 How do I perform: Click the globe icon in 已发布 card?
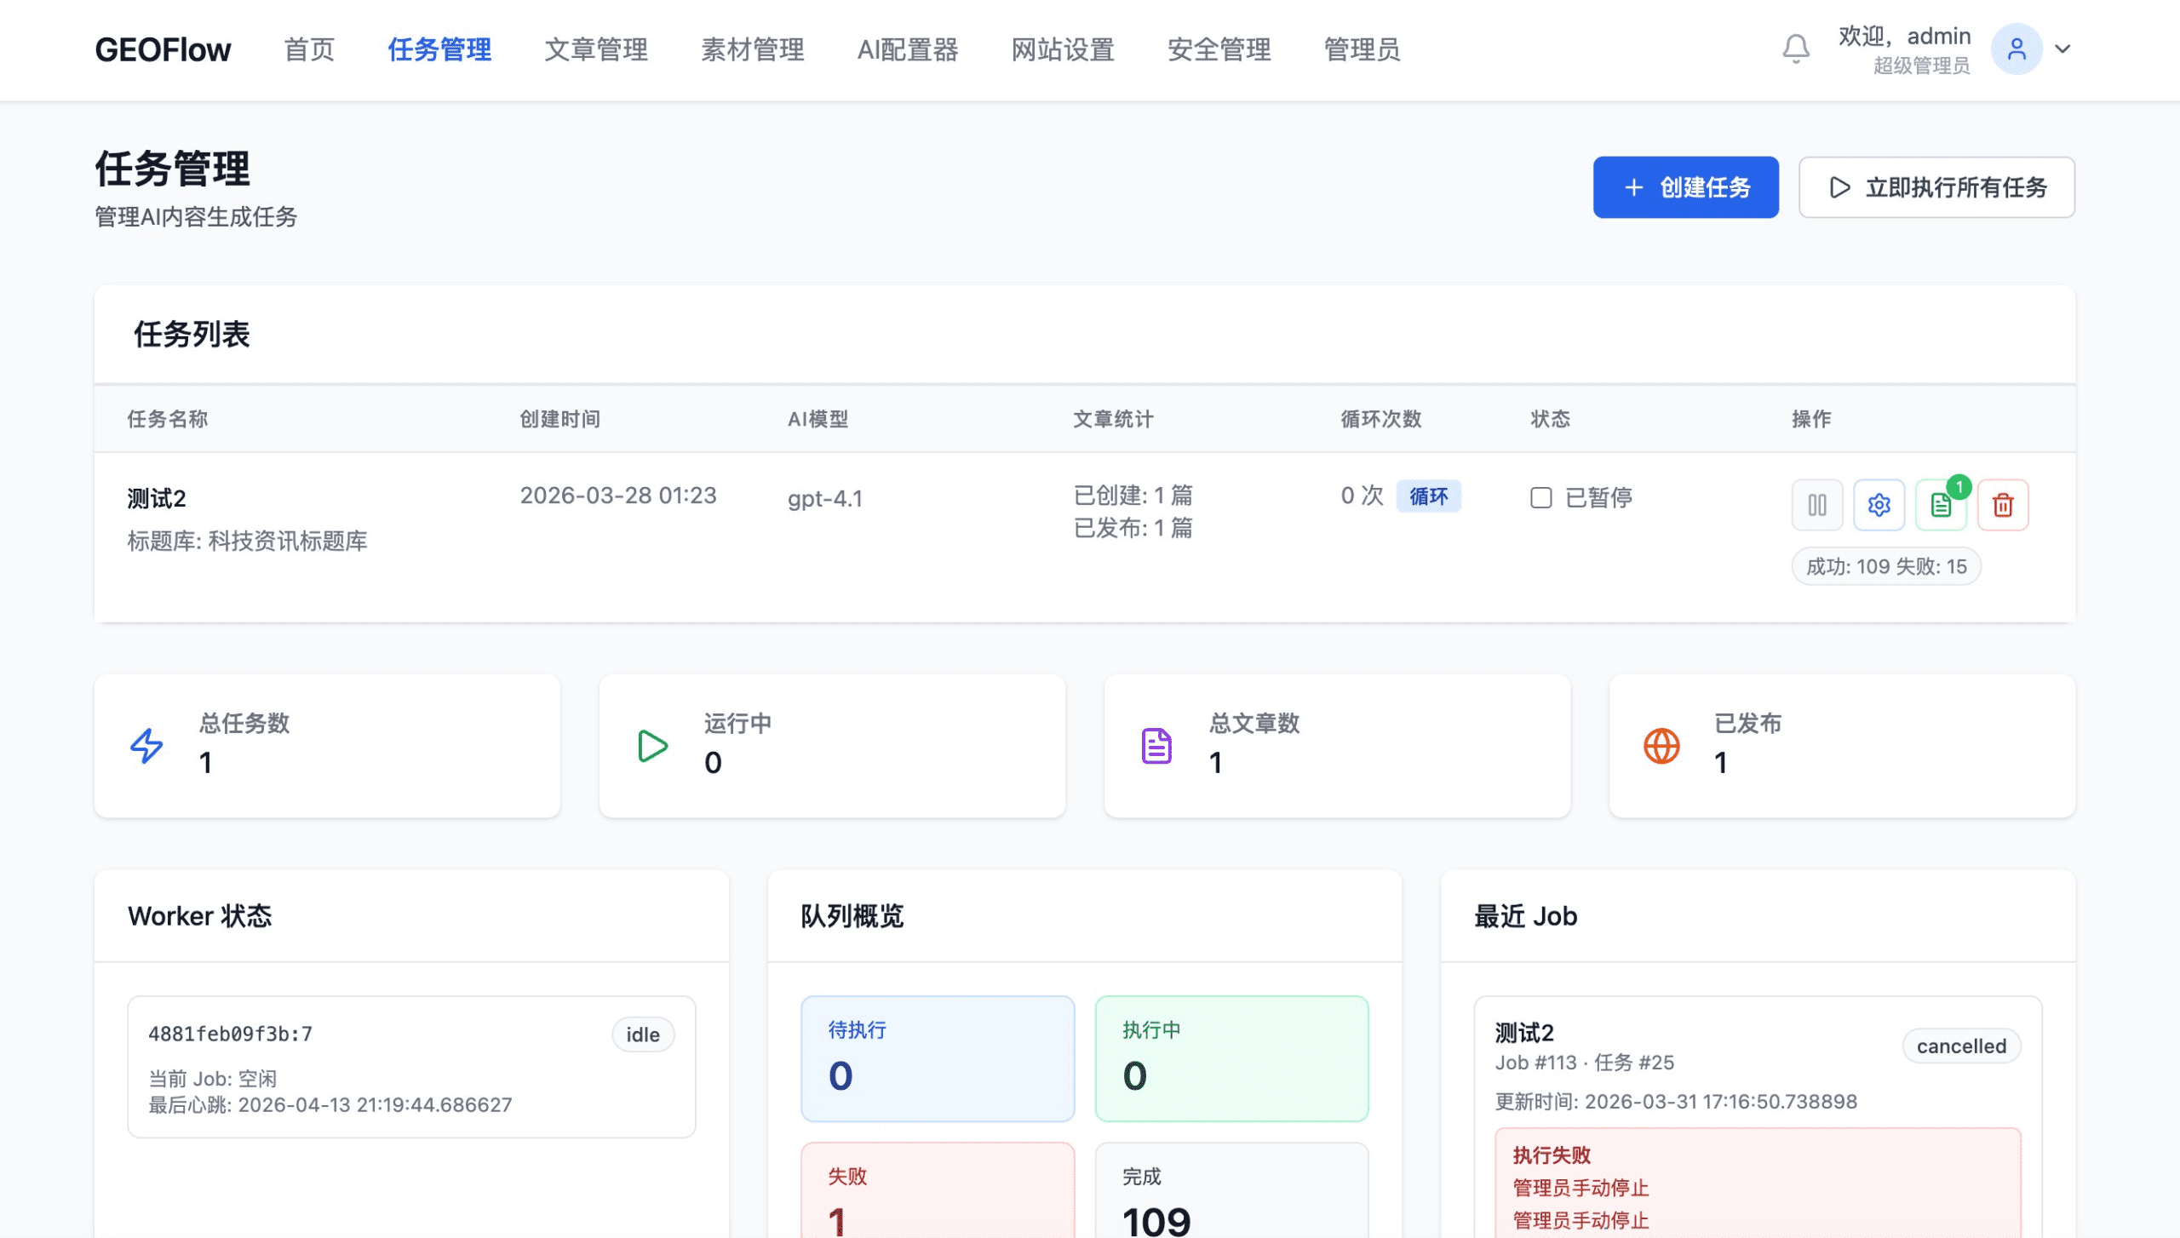pos(1661,746)
